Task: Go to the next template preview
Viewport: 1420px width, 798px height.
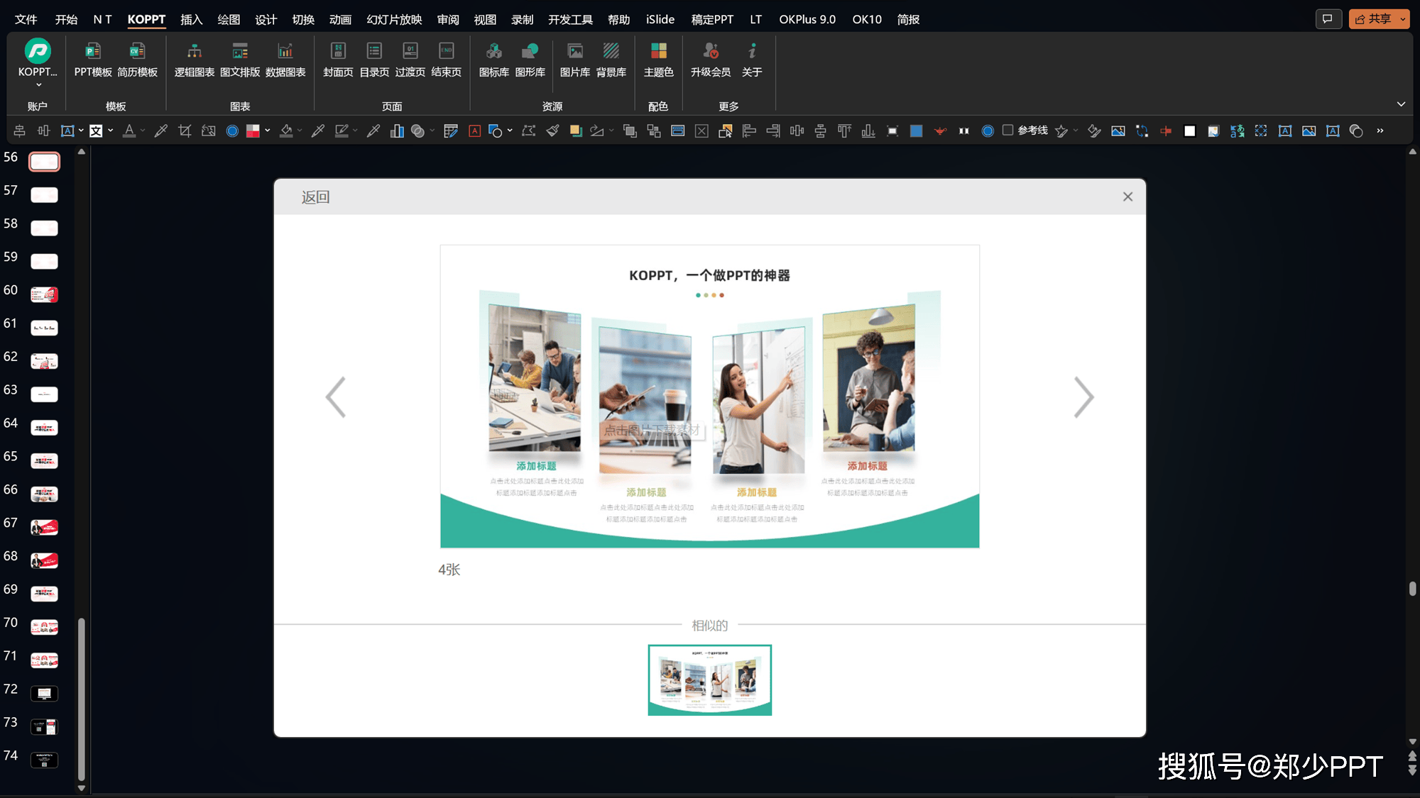Action: [x=1083, y=397]
